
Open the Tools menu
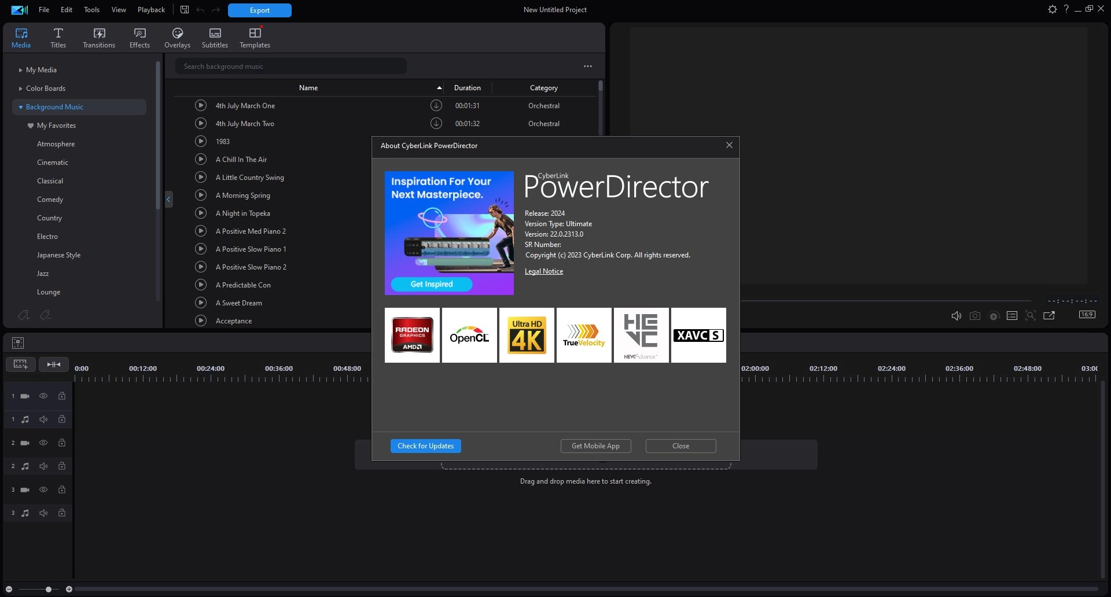point(91,10)
